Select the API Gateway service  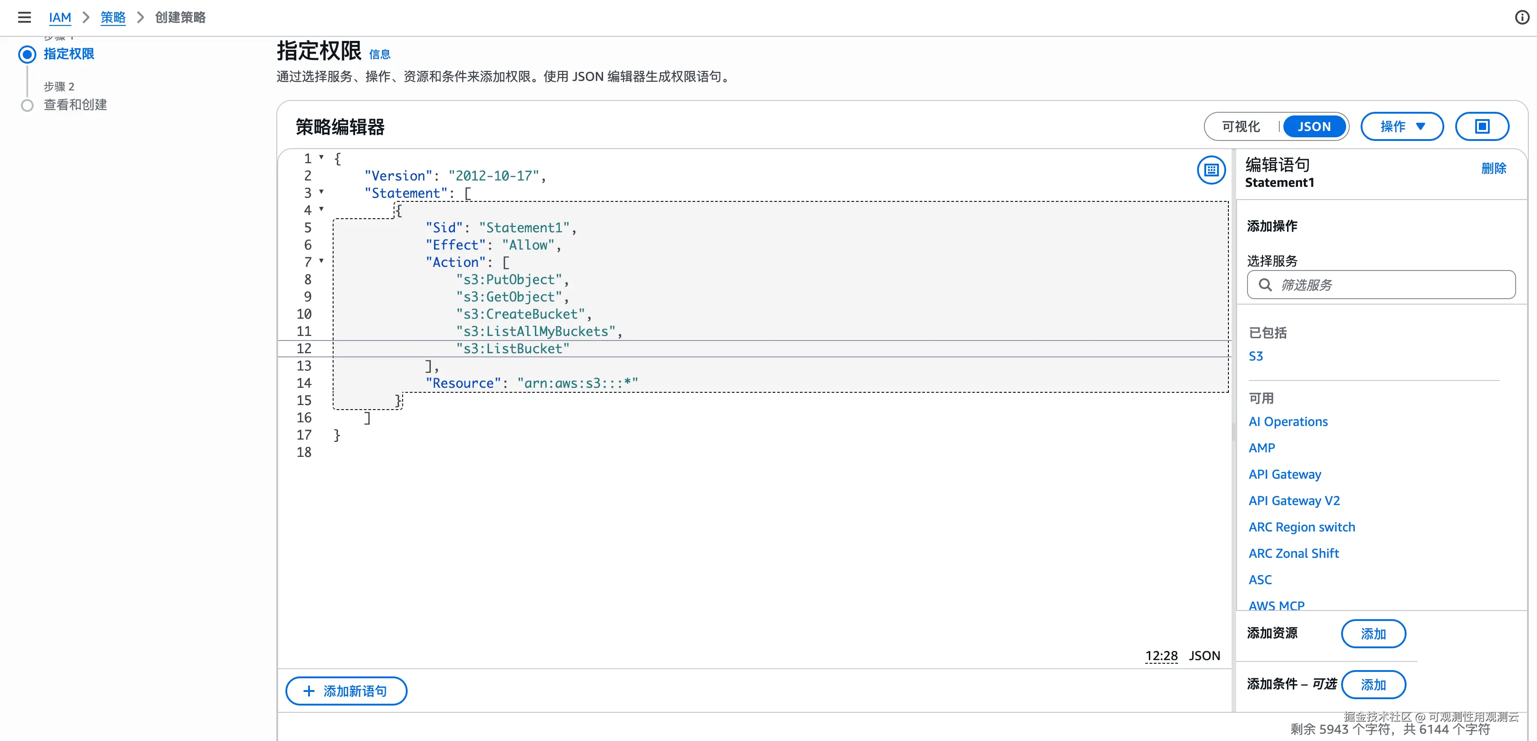[1285, 474]
